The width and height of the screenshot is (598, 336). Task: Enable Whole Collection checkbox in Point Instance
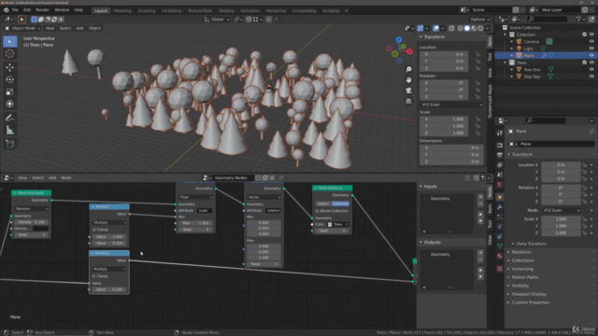coord(317,211)
